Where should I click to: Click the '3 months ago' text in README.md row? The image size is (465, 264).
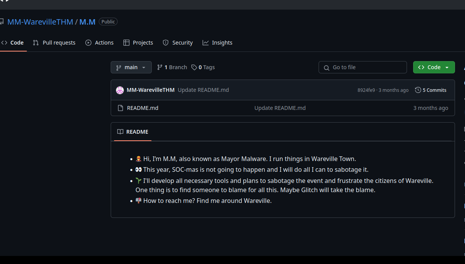(x=431, y=108)
